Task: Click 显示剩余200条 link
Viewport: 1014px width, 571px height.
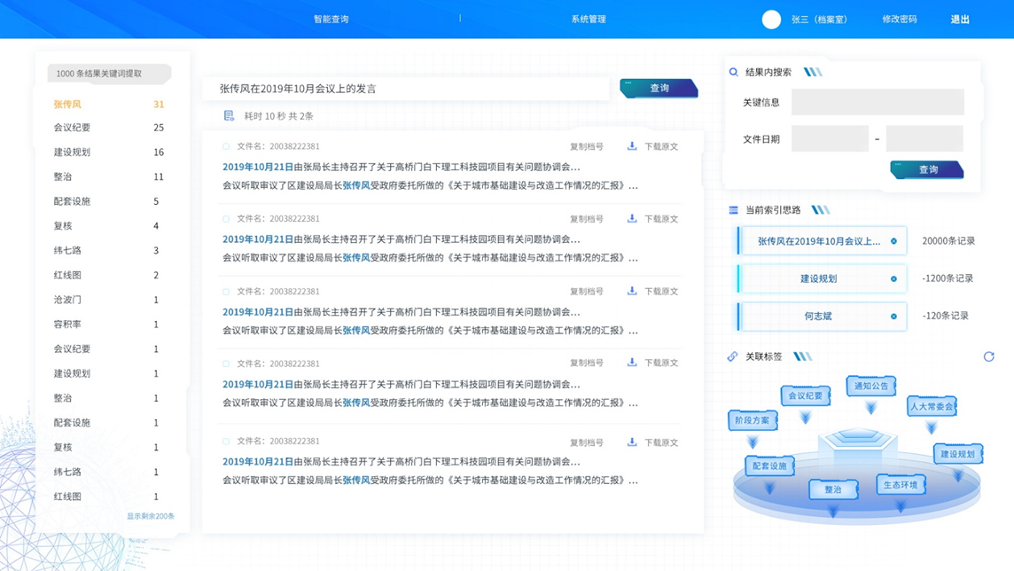Action: (x=150, y=516)
